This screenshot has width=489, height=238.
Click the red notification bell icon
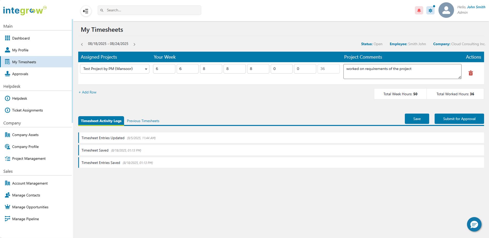pyautogui.click(x=419, y=11)
